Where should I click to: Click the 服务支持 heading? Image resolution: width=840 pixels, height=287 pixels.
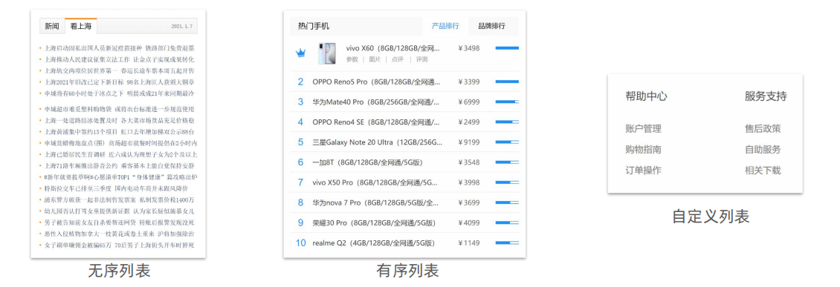tap(766, 96)
